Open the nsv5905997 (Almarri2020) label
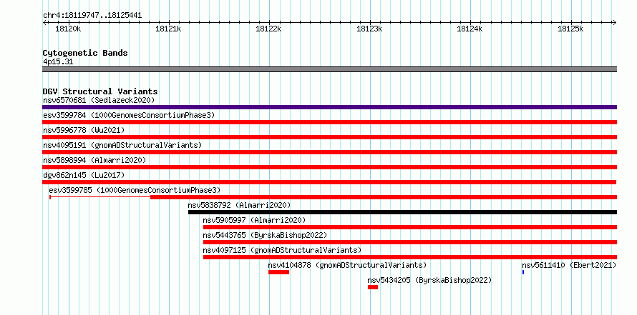The width and height of the screenshot is (637, 315). tap(254, 220)
